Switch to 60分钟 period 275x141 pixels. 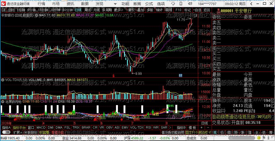(67, 10)
